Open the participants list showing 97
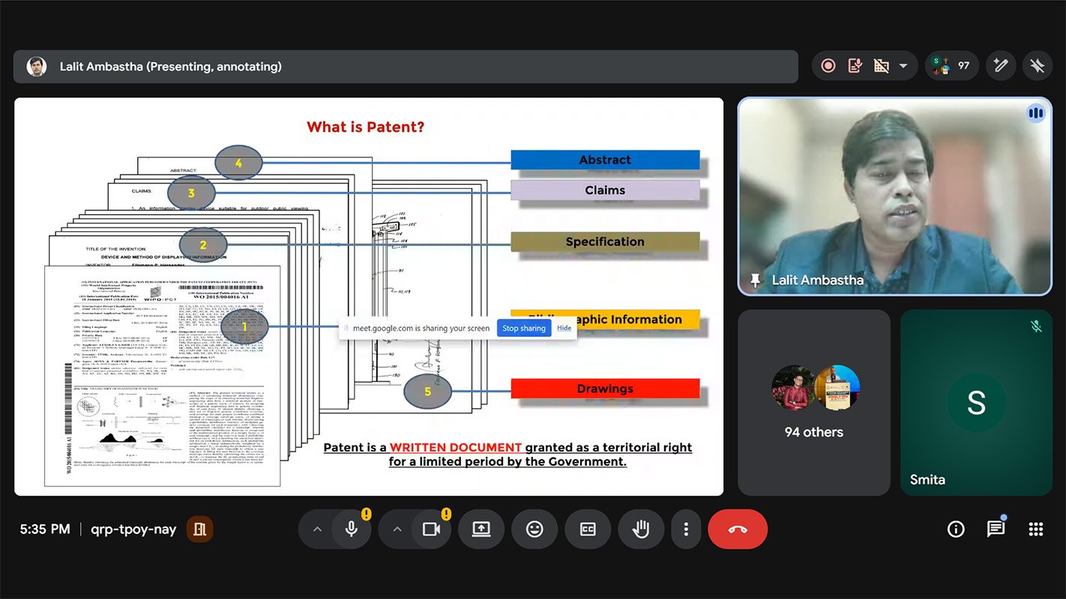The height and width of the screenshot is (599, 1066). [952, 66]
